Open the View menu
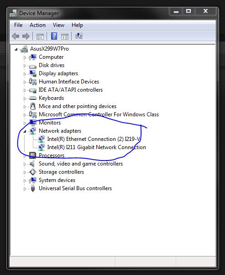225x275 pixels. pyautogui.click(x=58, y=25)
